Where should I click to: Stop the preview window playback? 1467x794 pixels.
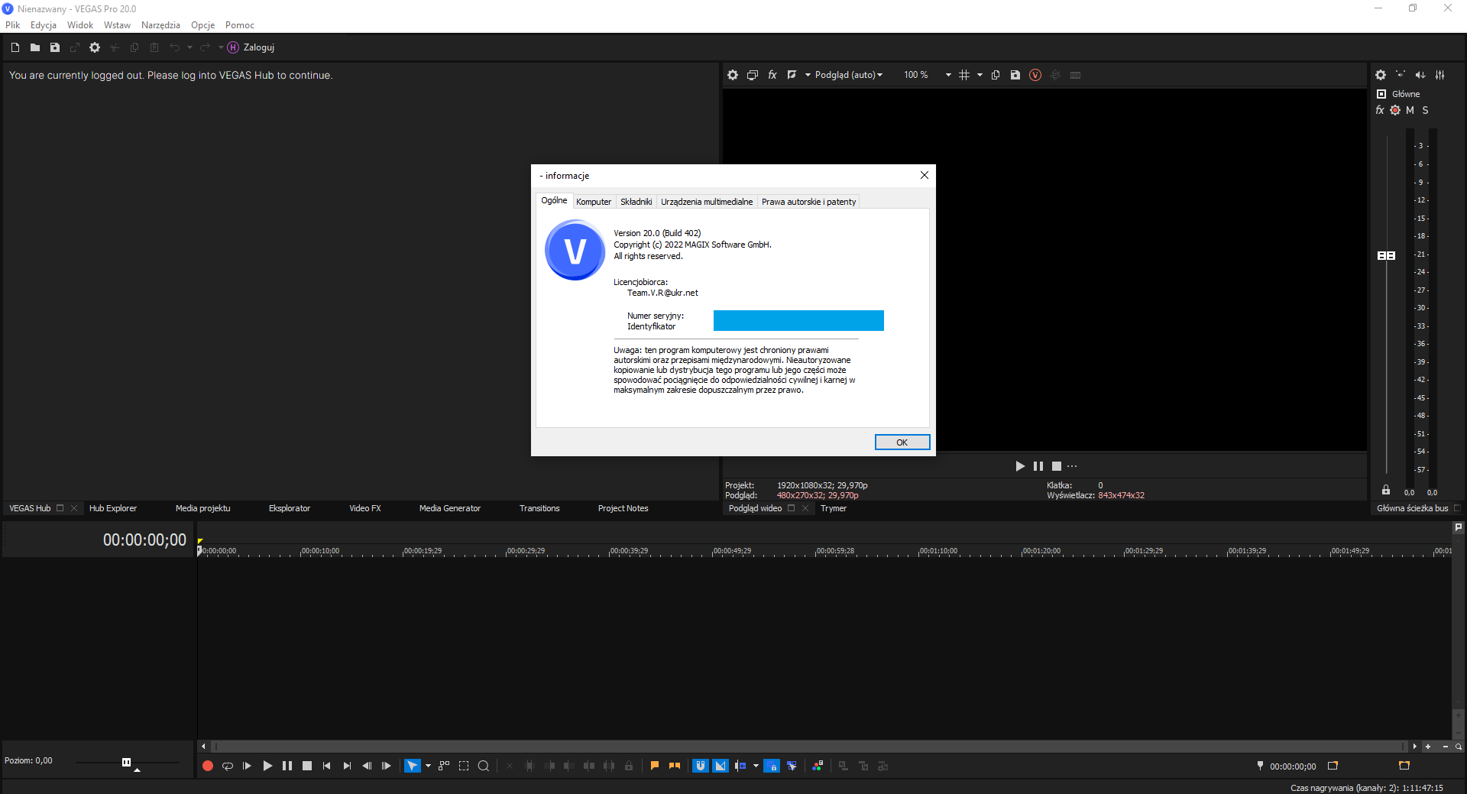click(x=1057, y=466)
